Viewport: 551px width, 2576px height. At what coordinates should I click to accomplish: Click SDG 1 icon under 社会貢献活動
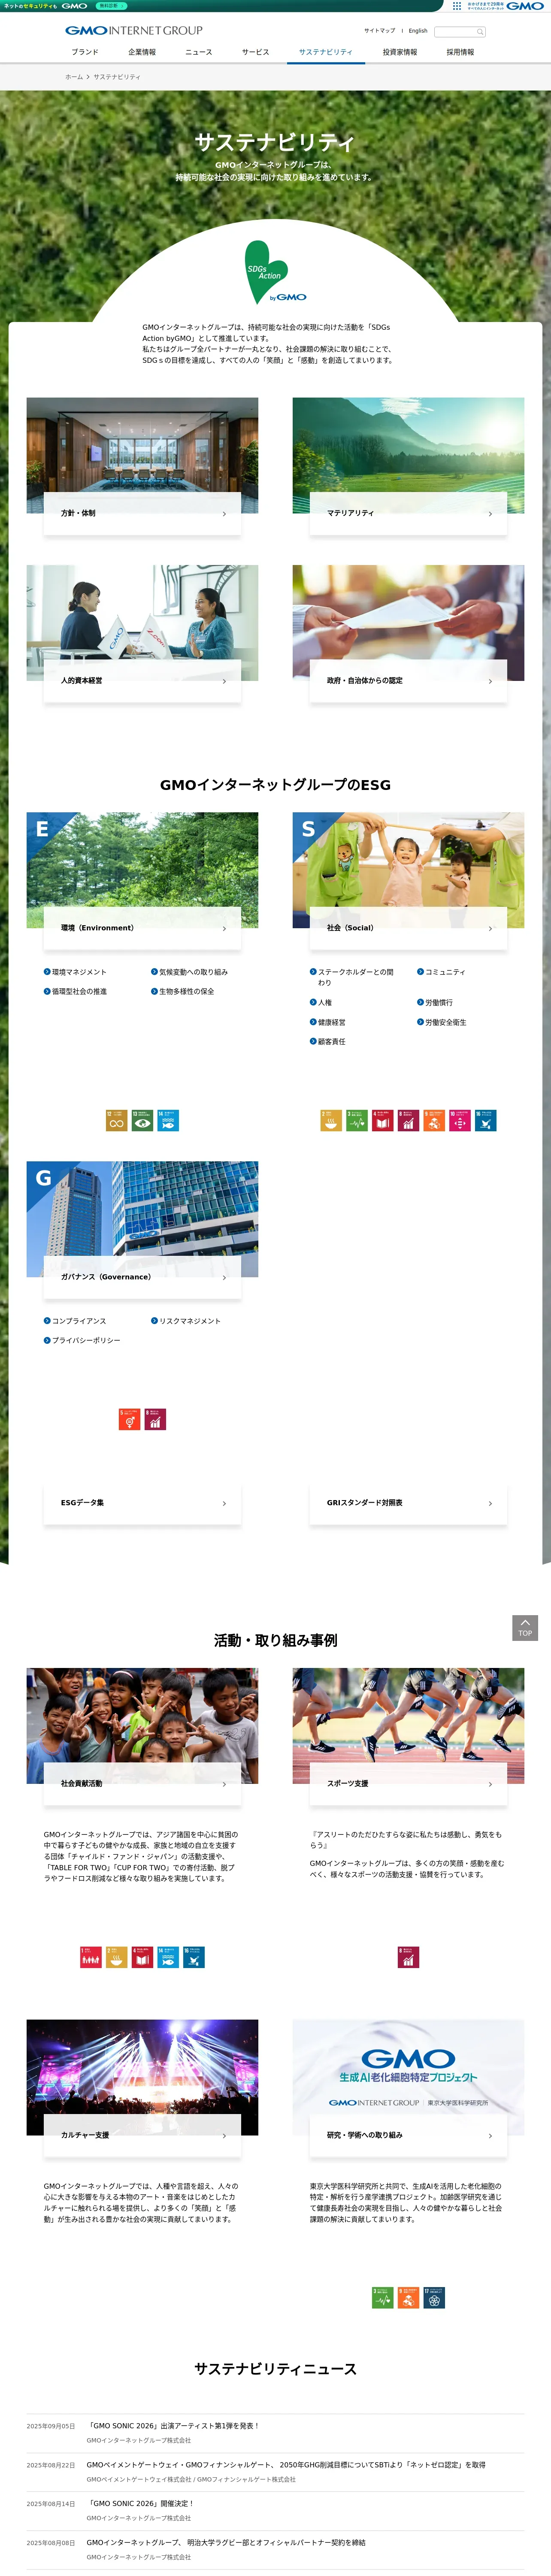91,1957
